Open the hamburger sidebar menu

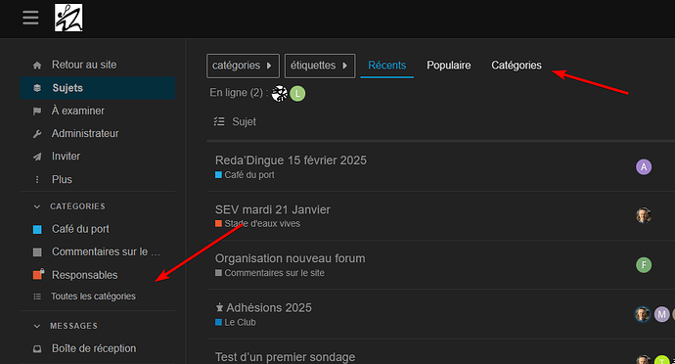point(30,18)
